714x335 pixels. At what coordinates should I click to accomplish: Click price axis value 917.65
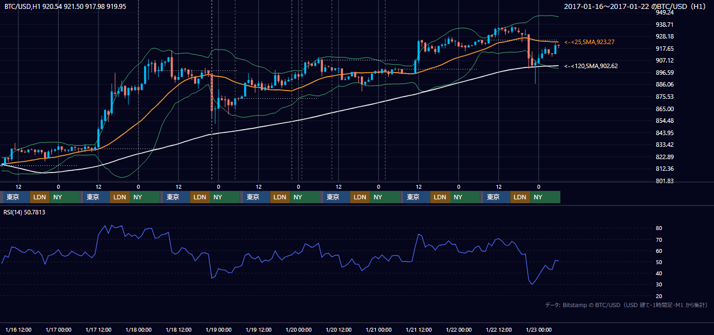pos(664,49)
